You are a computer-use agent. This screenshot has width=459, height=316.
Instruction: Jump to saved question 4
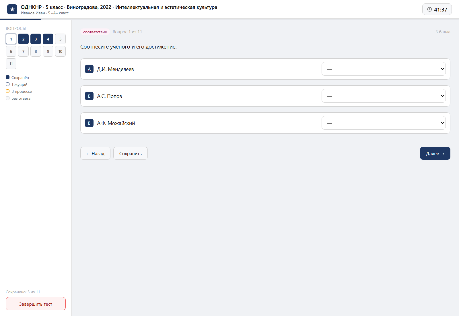tap(48, 39)
